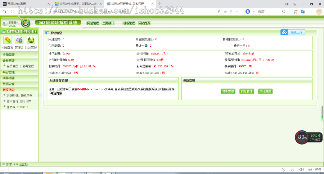Click the Baidu paw search engine icon
This screenshot has width=324, height=174.
point(248,11)
